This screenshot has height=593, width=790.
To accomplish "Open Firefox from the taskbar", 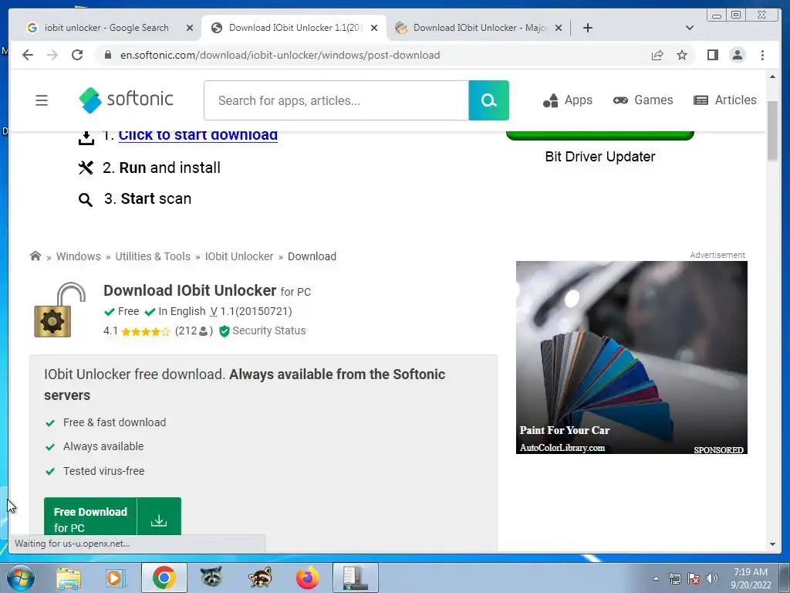I will point(307,578).
